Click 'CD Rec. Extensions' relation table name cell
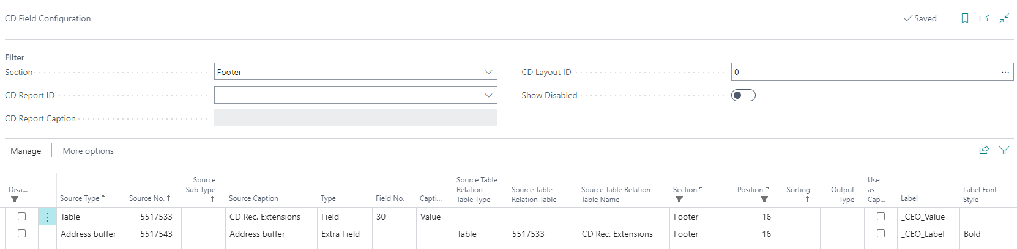1017x249 pixels. coord(624,234)
